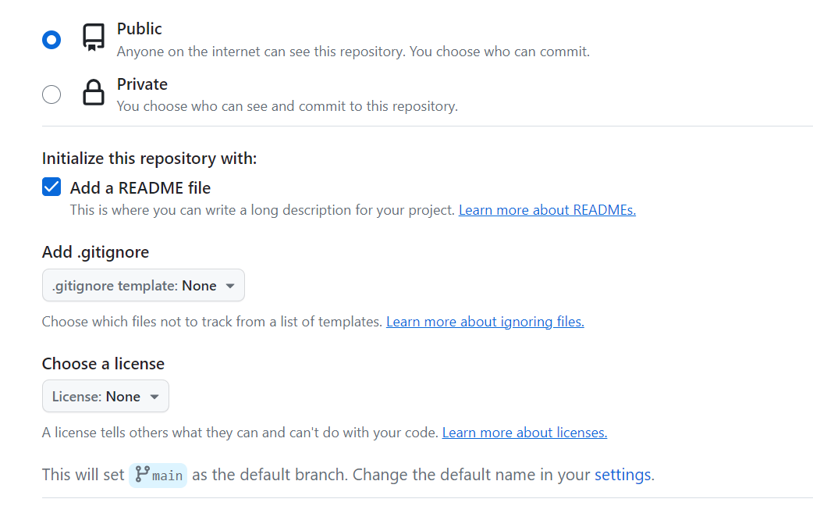Click the Private padlock icon
The width and height of the screenshot is (813, 506).
pyautogui.click(x=94, y=93)
